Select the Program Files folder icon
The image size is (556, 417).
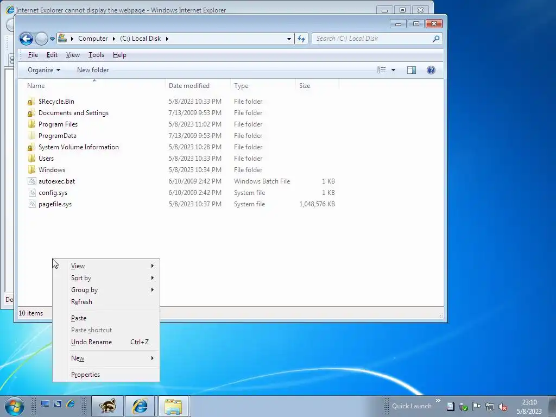point(31,124)
